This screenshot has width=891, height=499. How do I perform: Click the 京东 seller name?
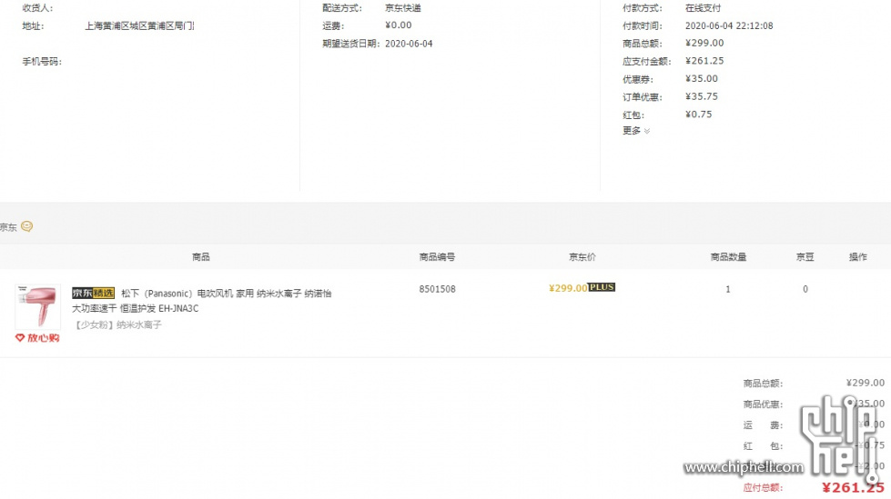8,227
